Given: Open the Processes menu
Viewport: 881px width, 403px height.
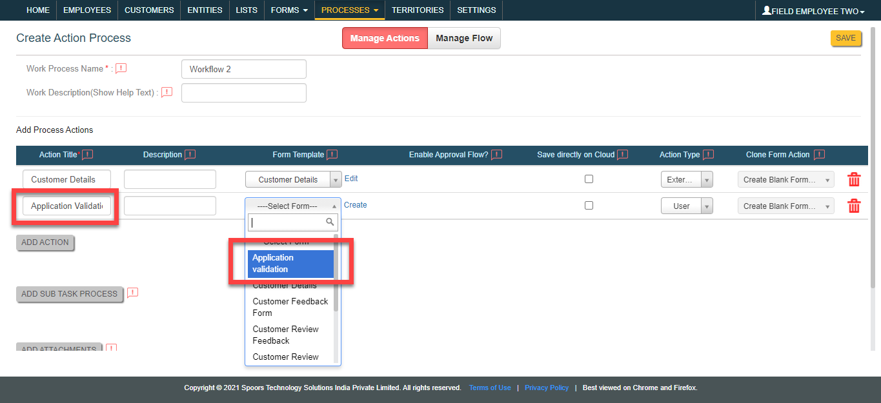Looking at the screenshot, I should 349,10.
